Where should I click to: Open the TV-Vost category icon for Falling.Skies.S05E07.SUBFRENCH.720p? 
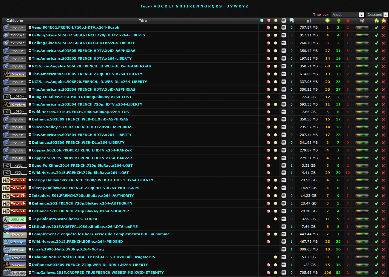point(14,35)
